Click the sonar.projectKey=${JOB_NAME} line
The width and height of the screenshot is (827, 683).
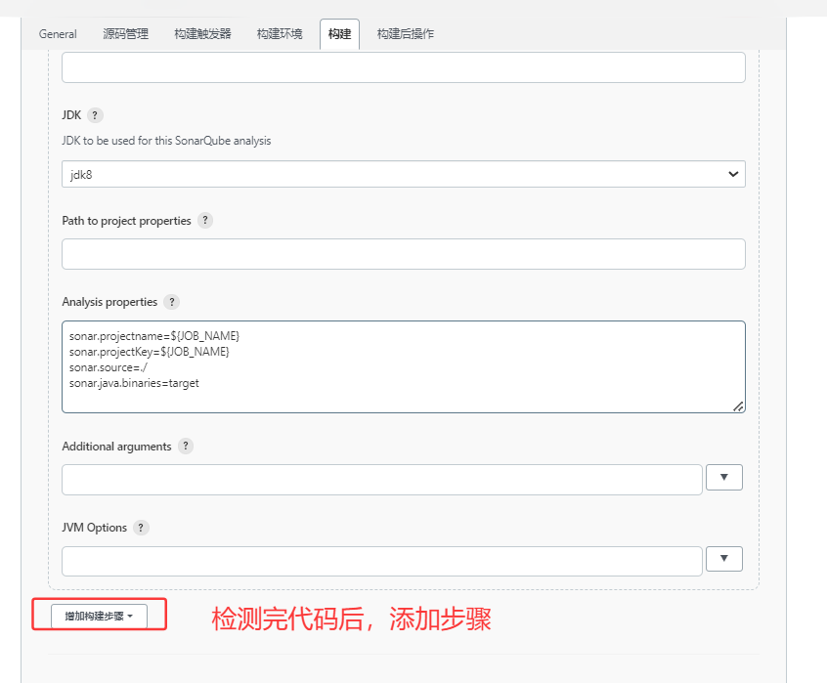pos(150,352)
